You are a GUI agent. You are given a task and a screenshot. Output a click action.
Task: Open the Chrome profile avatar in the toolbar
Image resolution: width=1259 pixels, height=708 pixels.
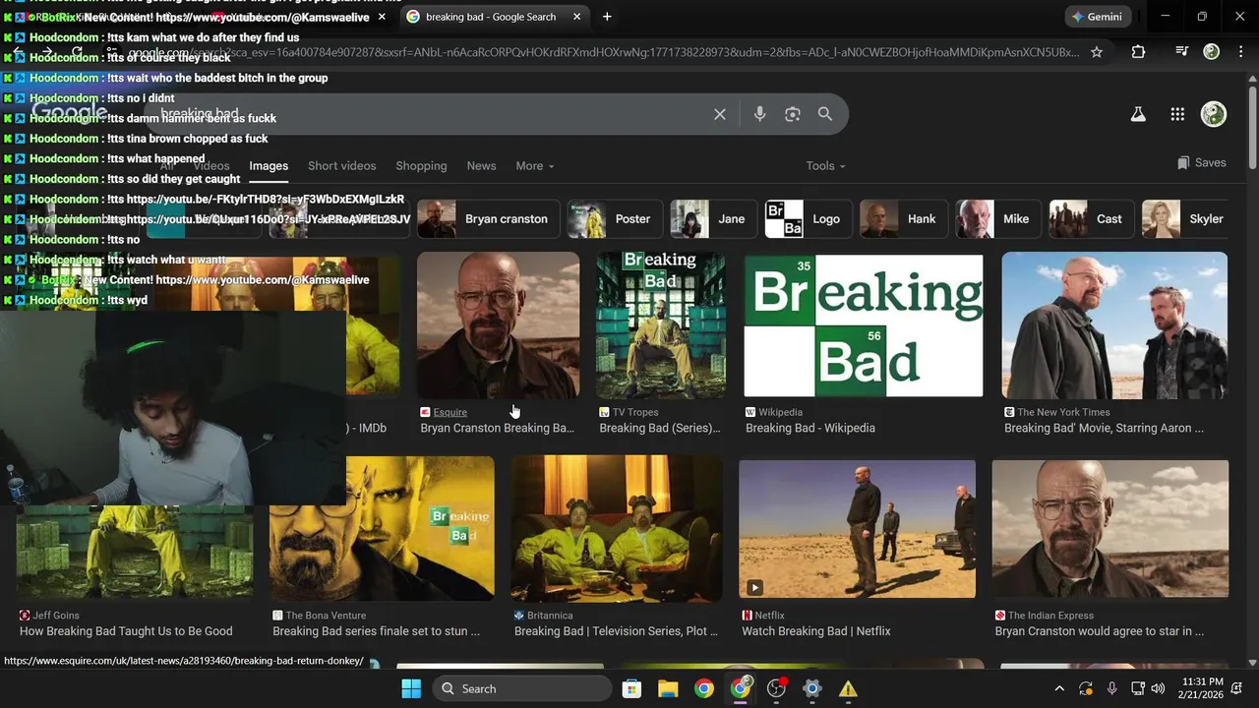pos(1212,52)
